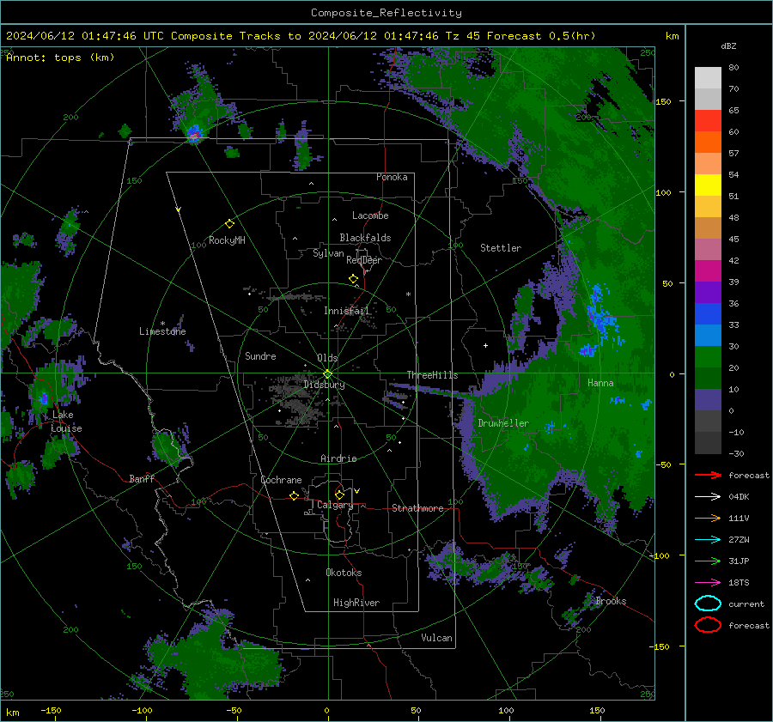Screen dimensions: 773x722
Task: Click the light gray swatch below 80
Action: [x=708, y=78]
